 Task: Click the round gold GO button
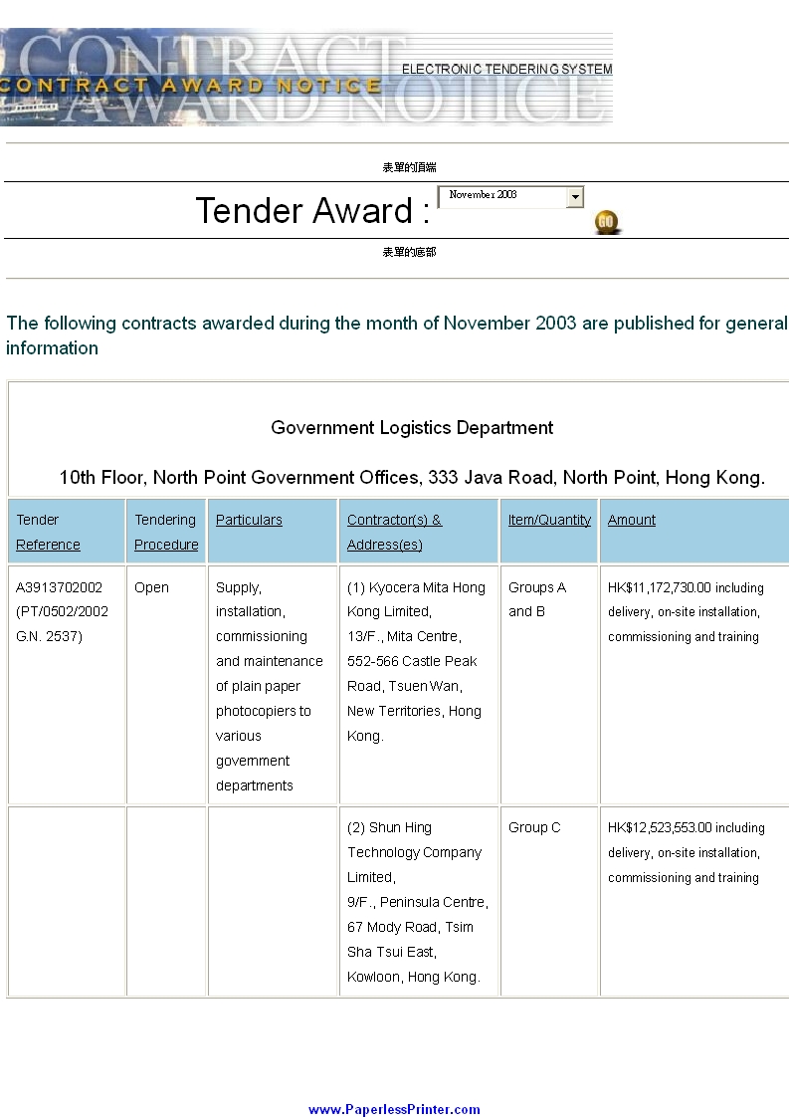pos(606,222)
